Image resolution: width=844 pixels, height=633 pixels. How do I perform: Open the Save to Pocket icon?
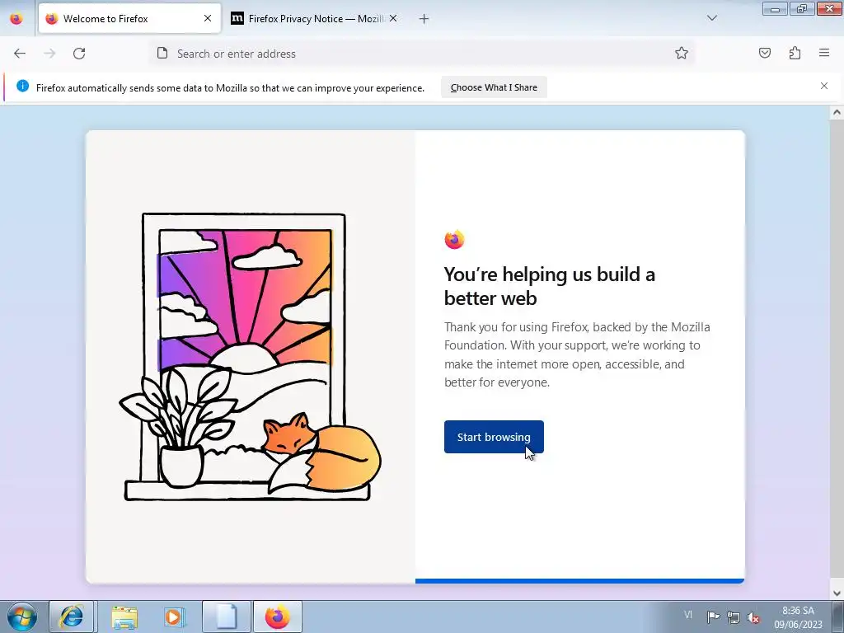point(765,53)
